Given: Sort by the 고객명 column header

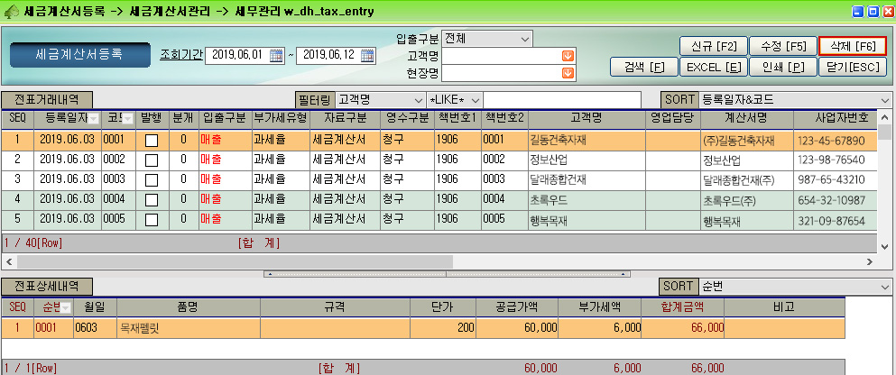Looking at the screenshot, I should point(587,118).
